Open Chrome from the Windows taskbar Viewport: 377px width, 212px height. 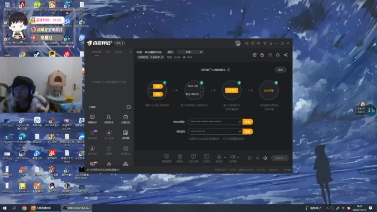point(24,208)
